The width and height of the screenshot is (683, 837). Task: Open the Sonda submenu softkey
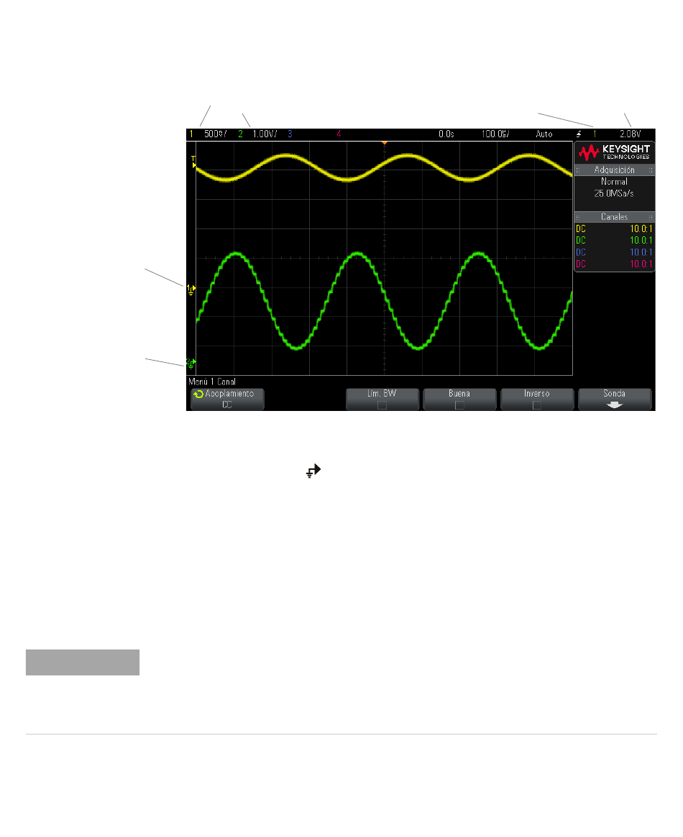coord(615,399)
